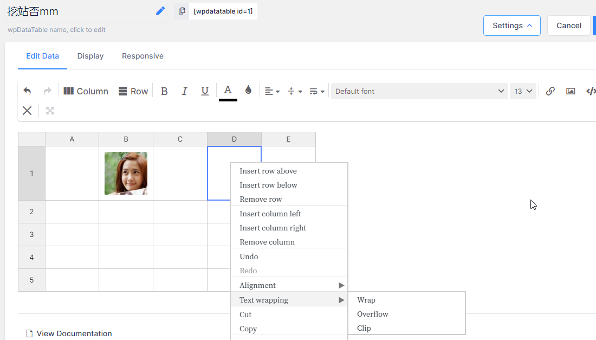The height and width of the screenshot is (340, 596).
Task: Open the Default font dropdown
Action: coord(419,91)
